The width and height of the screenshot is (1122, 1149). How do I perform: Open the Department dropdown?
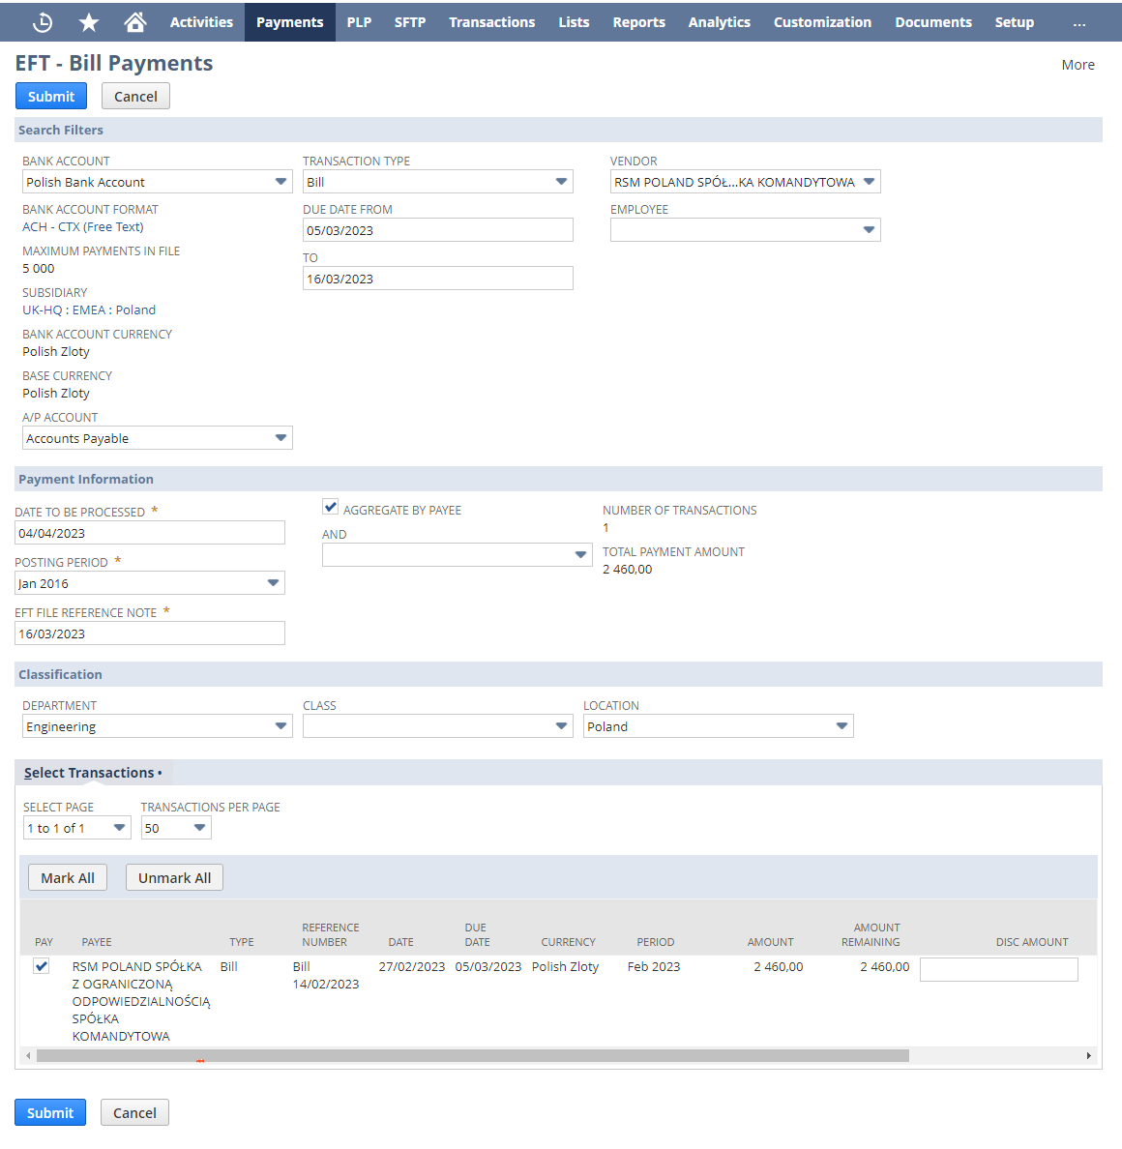(x=280, y=726)
